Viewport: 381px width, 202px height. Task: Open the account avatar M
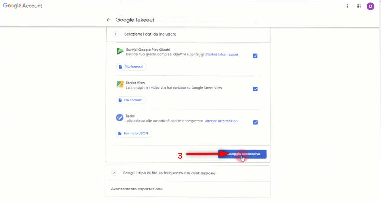point(370,7)
